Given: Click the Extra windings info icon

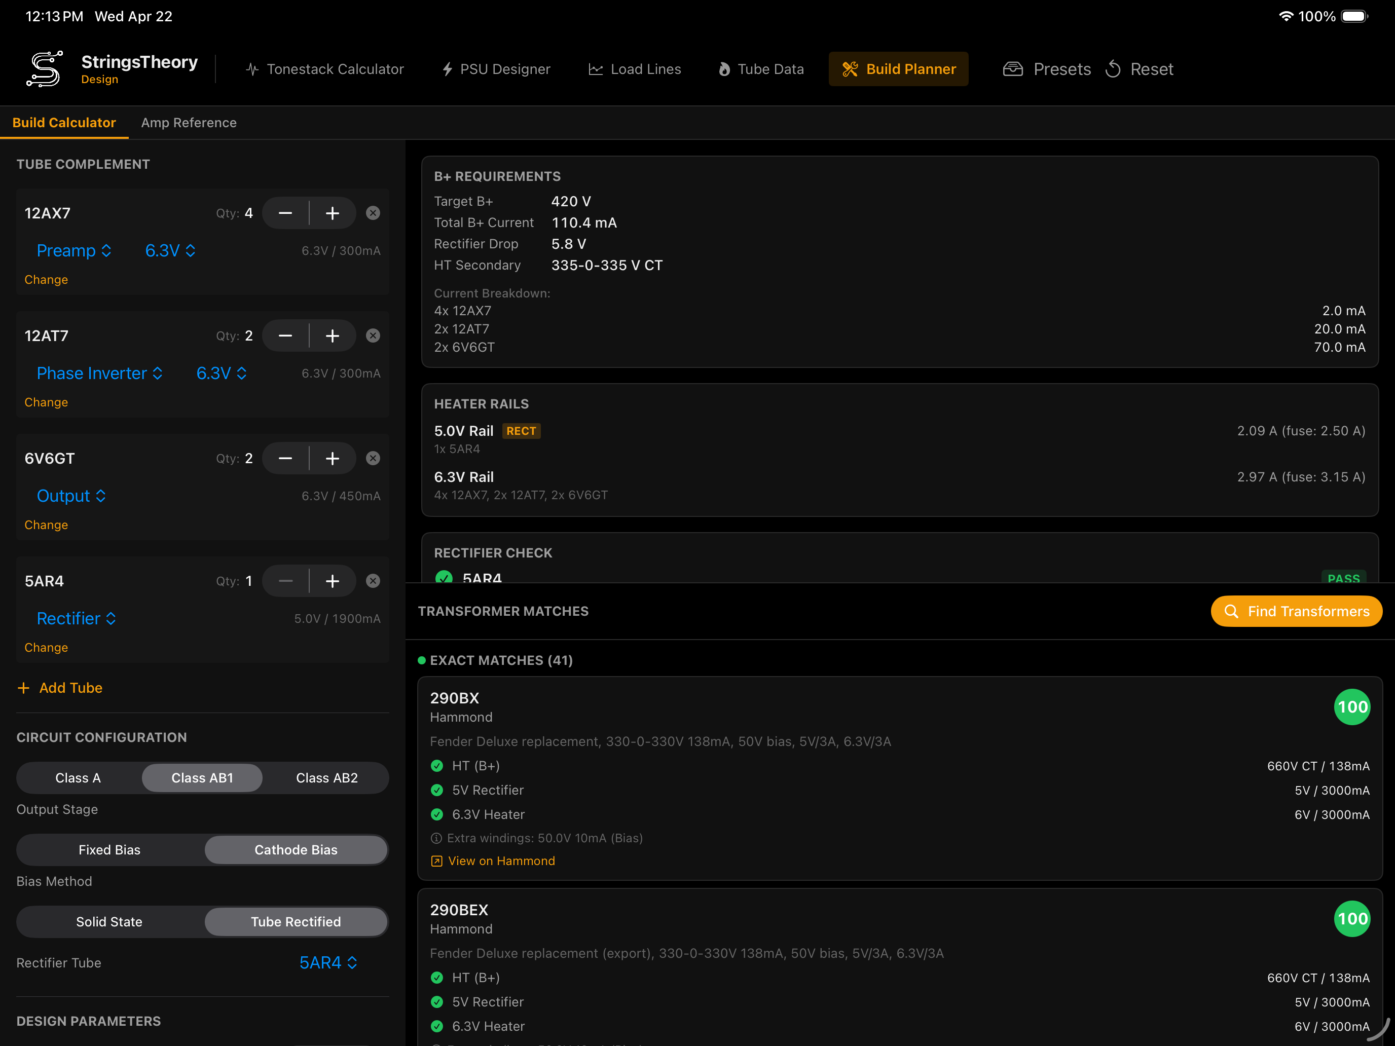Looking at the screenshot, I should point(436,838).
